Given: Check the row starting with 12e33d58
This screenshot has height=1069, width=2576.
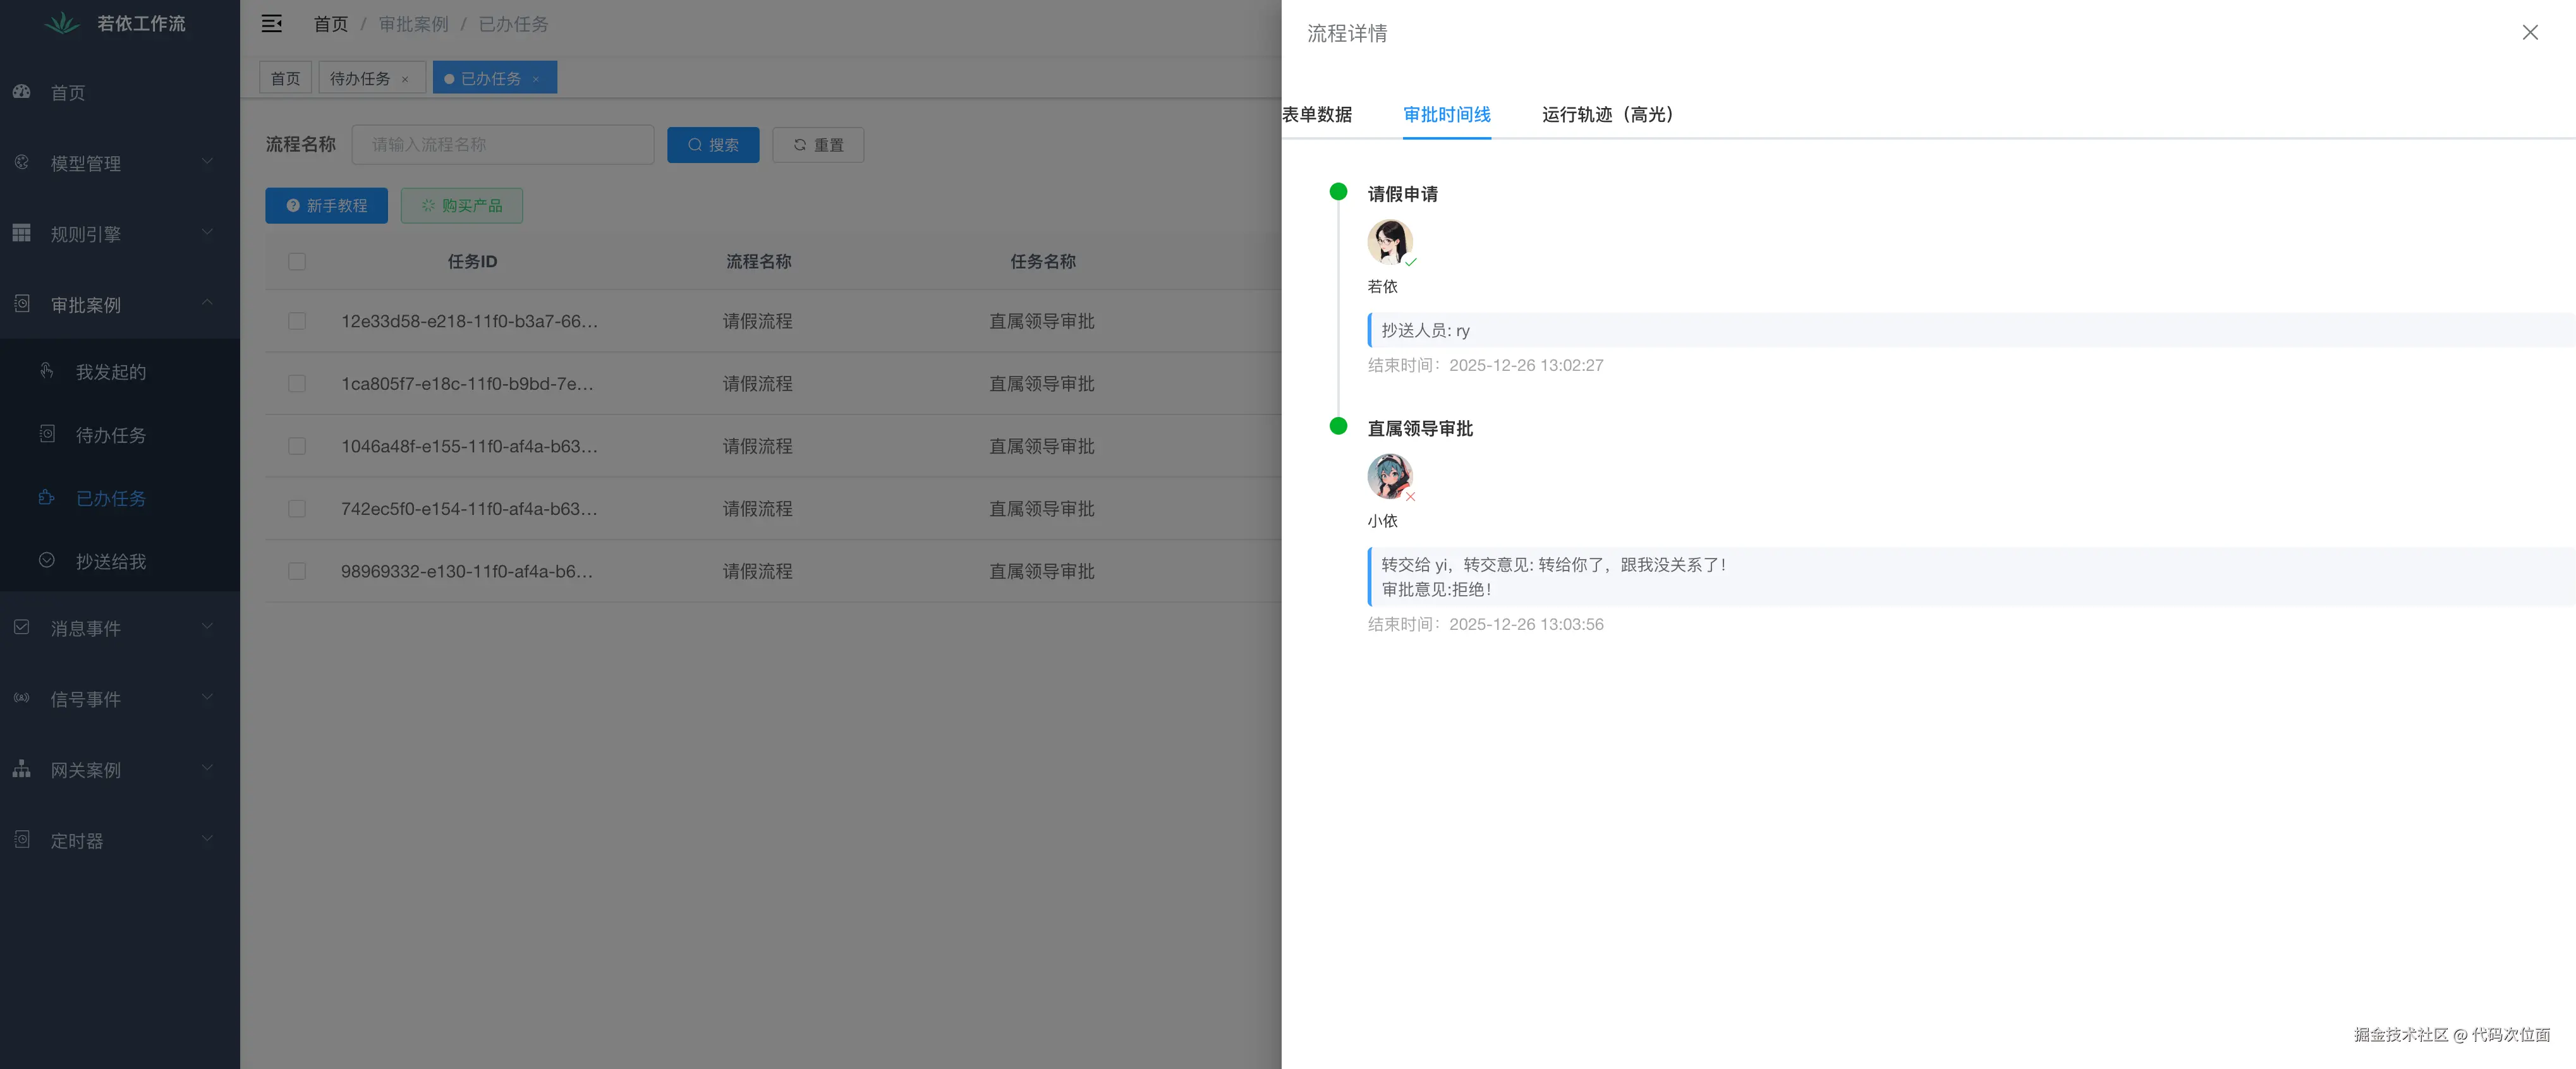Looking at the screenshot, I should (297, 321).
